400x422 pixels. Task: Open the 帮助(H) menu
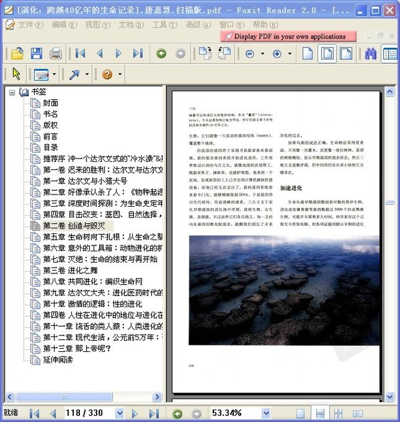[265, 25]
